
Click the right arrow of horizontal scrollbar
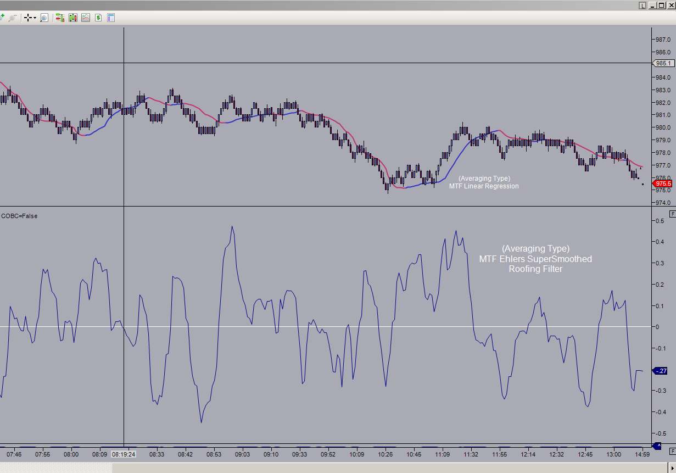click(672, 468)
